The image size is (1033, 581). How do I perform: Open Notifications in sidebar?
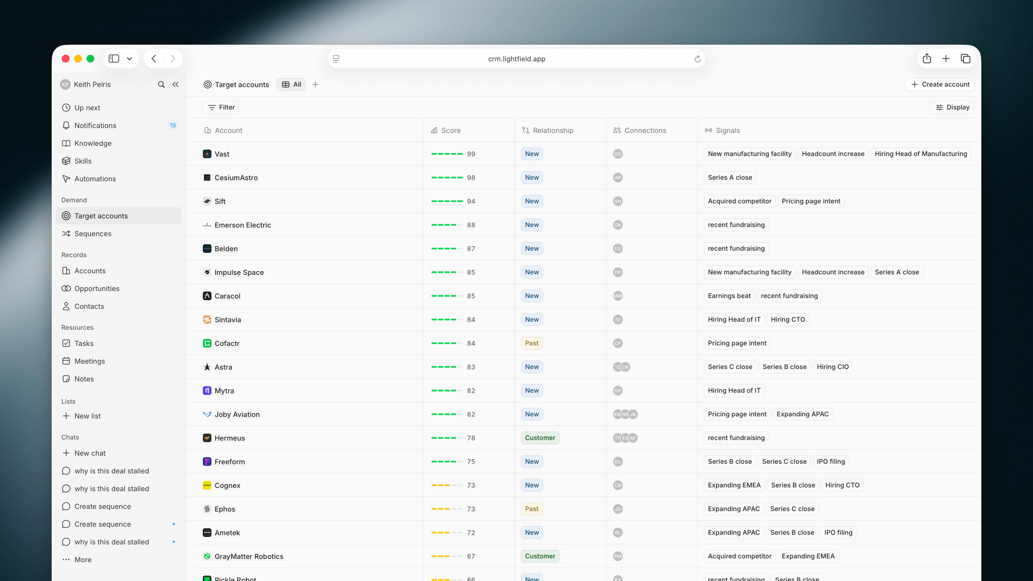119,125
